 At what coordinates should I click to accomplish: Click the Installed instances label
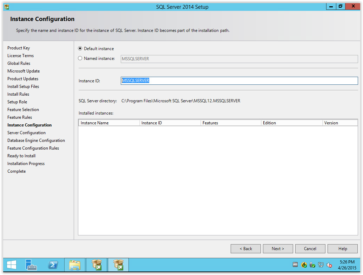(x=96, y=113)
